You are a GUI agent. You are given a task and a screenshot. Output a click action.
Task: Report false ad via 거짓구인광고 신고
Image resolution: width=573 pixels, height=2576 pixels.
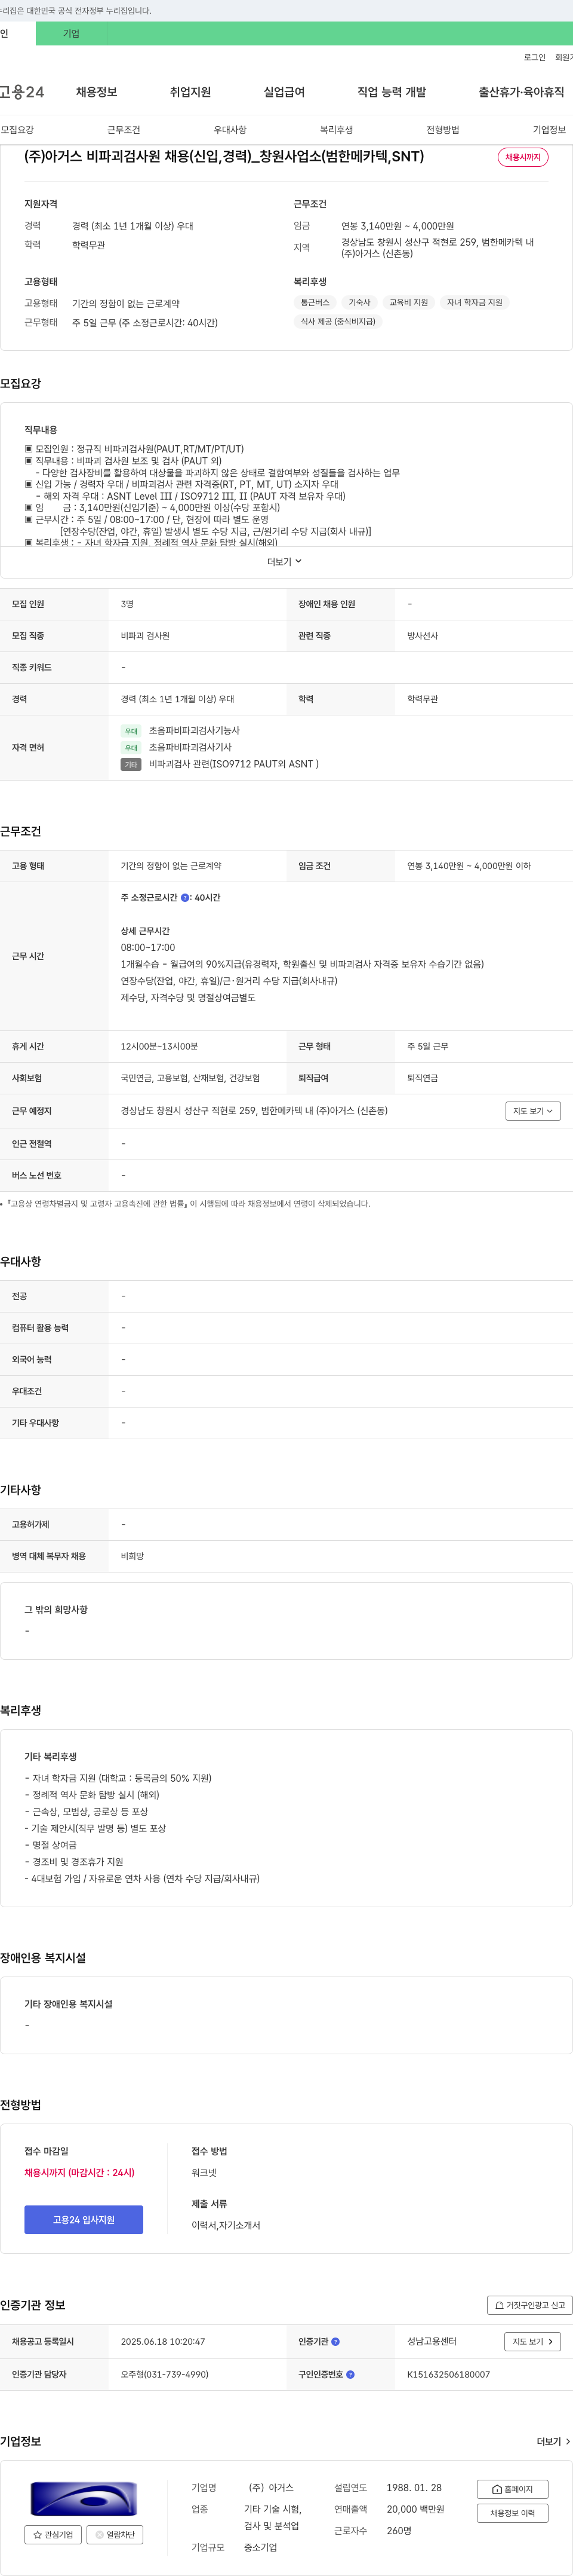[529, 2305]
